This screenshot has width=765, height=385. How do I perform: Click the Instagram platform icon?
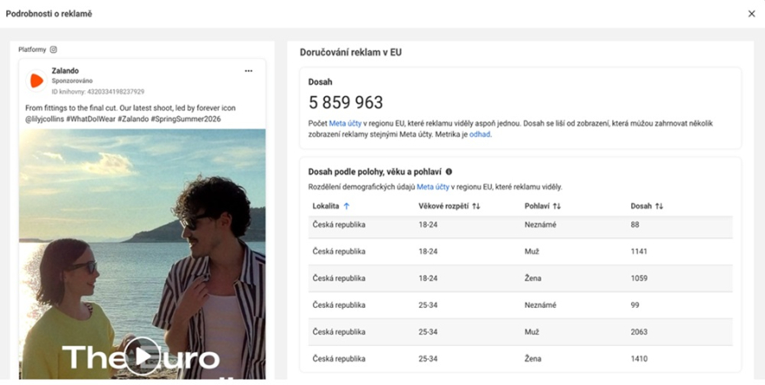point(54,49)
